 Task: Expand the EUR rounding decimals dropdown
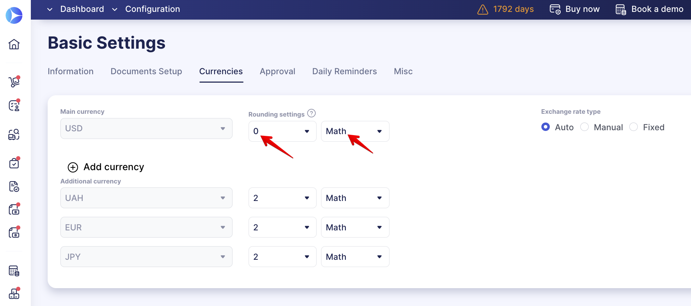[x=282, y=227]
